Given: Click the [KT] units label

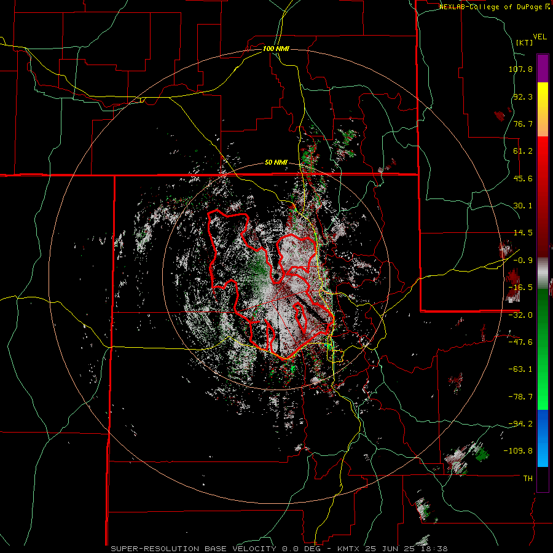Looking at the screenshot, I should 525,42.
